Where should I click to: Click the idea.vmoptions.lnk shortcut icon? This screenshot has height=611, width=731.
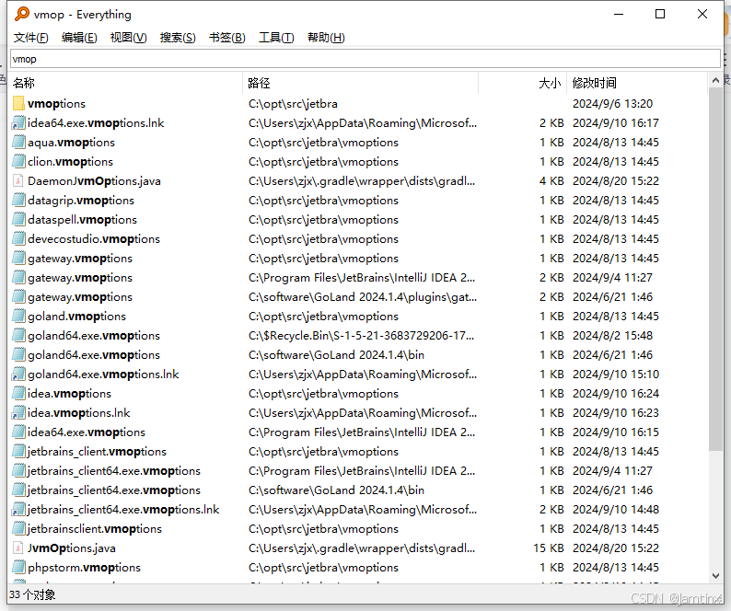(18, 413)
